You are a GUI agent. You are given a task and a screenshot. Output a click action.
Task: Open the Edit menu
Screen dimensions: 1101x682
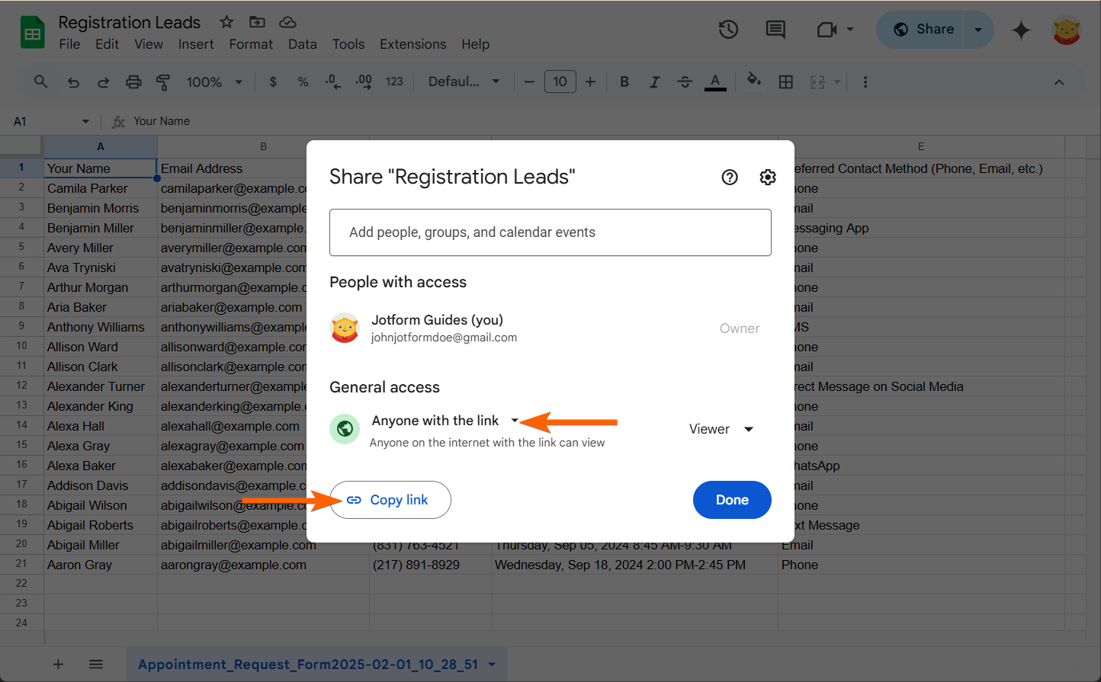[x=107, y=44]
